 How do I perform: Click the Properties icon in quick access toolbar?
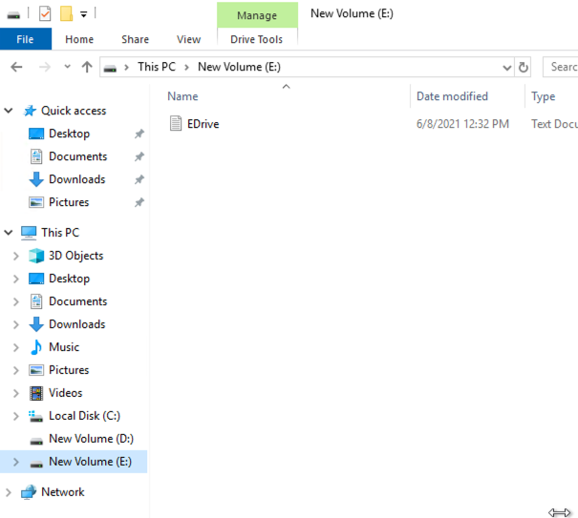point(45,14)
